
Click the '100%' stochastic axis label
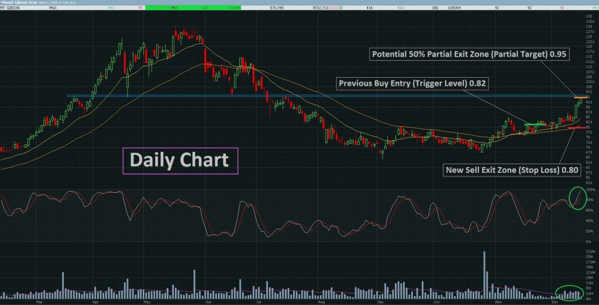pos(590,190)
